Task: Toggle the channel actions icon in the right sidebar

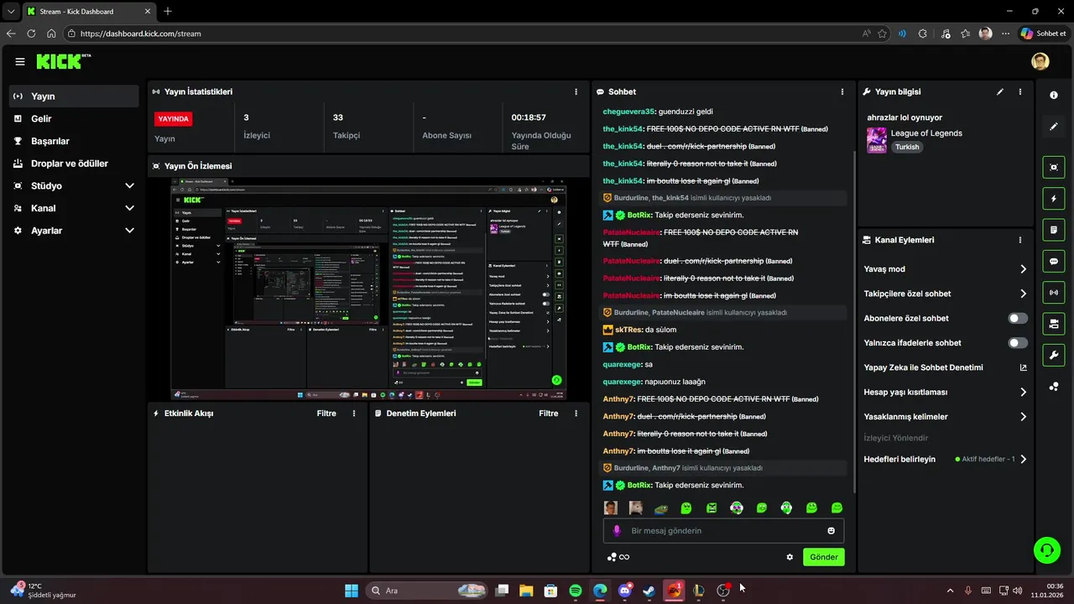Action: (1054, 324)
